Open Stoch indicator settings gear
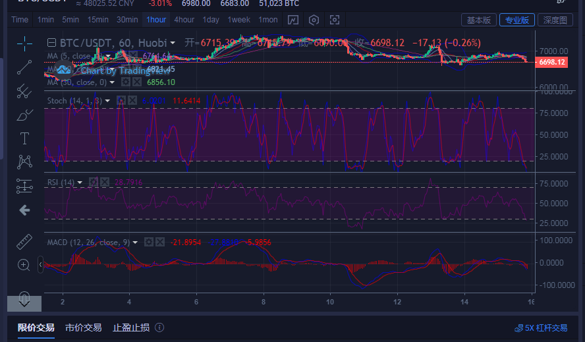This screenshot has width=585, height=342. coord(121,100)
